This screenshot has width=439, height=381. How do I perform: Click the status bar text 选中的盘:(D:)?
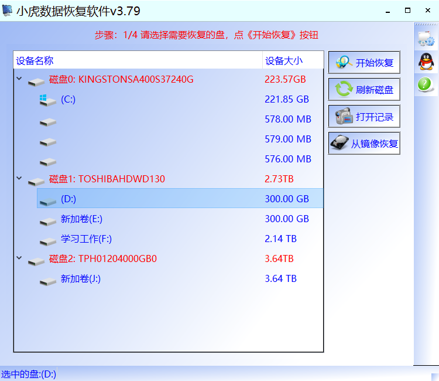pyautogui.click(x=28, y=374)
